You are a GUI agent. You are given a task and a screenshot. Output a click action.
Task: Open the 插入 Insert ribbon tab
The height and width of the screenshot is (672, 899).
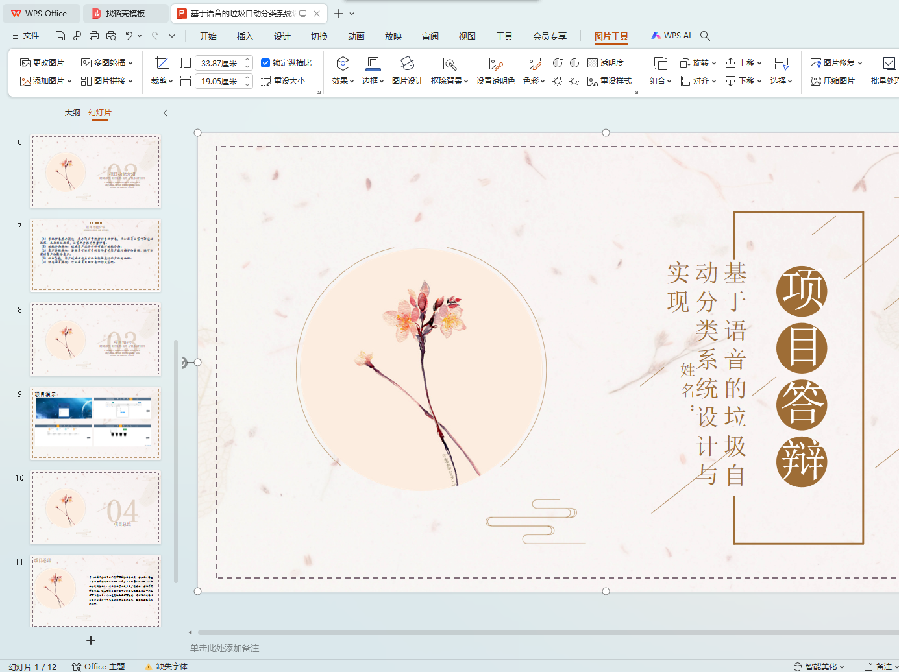[x=245, y=36]
